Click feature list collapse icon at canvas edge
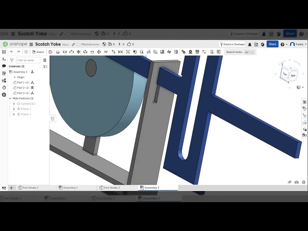Viewport: 308px width, 231px height. (x=52, y=119)
